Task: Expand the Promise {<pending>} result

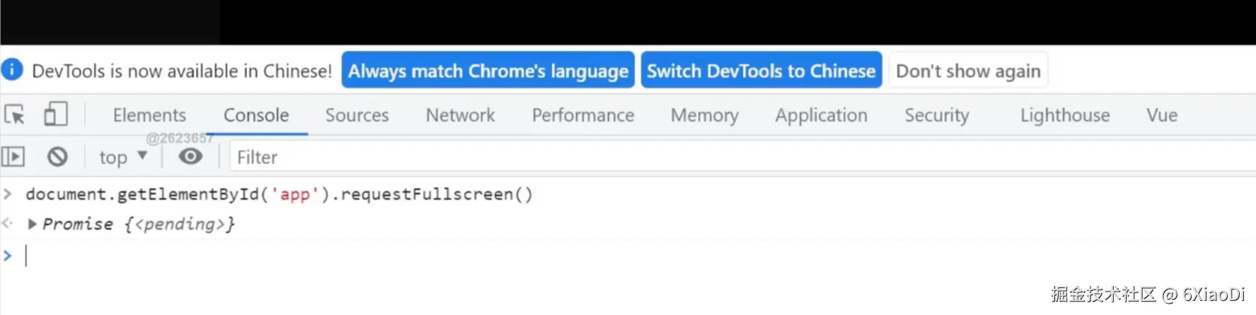Action: click(32, 224)
